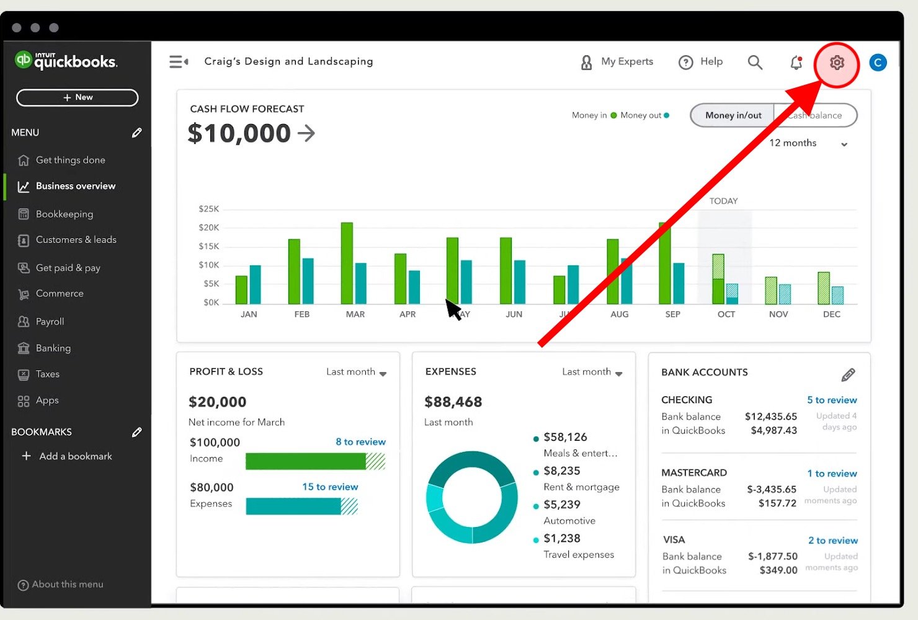
Task: Click the expenses donut chart
Action: [472, 497]
